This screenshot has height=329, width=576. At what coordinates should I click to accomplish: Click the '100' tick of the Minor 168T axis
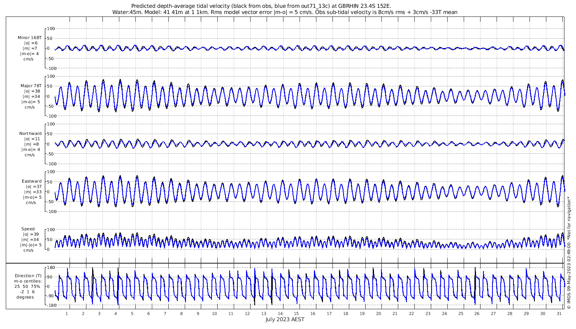[x=51, y=29]
